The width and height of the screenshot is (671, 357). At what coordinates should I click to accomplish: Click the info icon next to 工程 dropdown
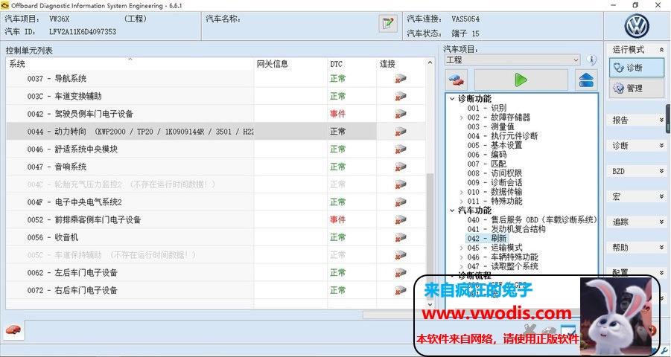[x=592, y=60]
